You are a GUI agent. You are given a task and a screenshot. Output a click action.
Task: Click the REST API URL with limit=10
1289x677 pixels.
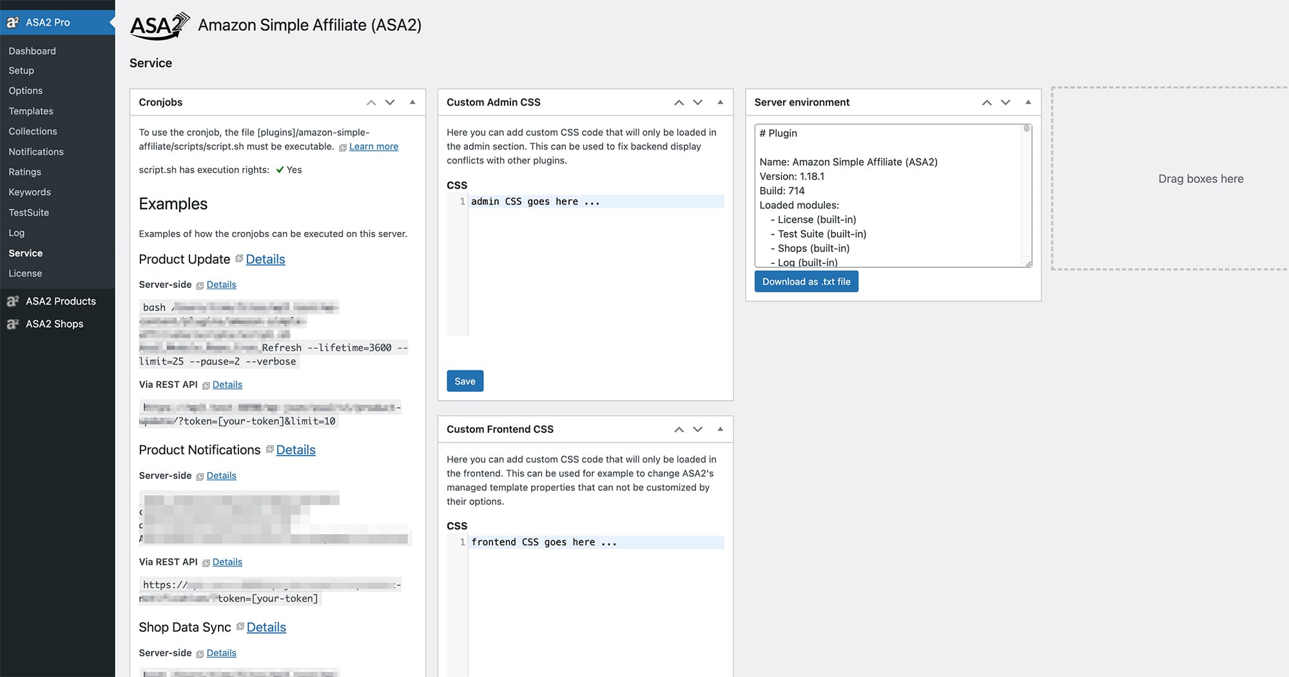(x=271, y=414)
